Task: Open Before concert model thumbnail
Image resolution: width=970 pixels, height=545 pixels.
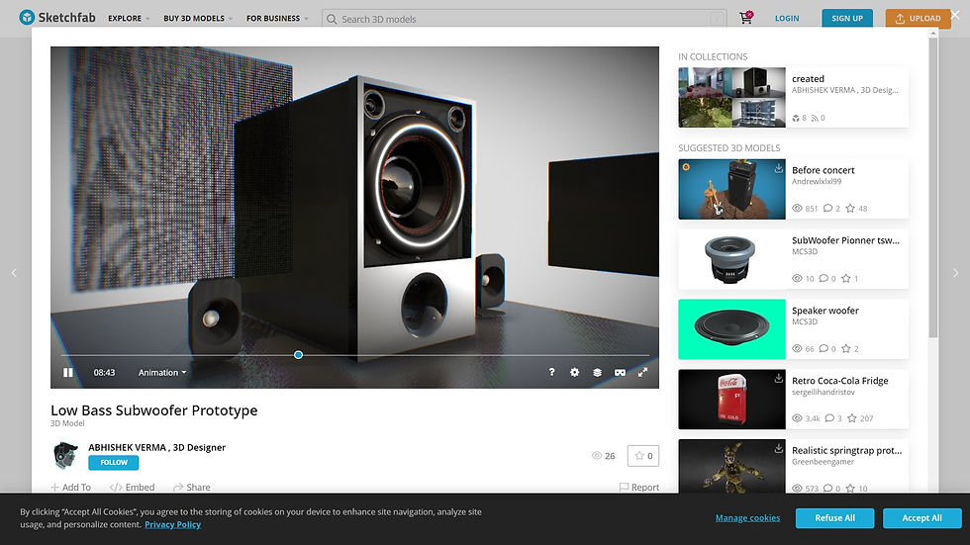Action: click(x=731, y=189)
